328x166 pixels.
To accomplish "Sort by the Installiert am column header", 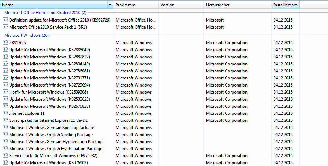I will click(x=286, y=5).
